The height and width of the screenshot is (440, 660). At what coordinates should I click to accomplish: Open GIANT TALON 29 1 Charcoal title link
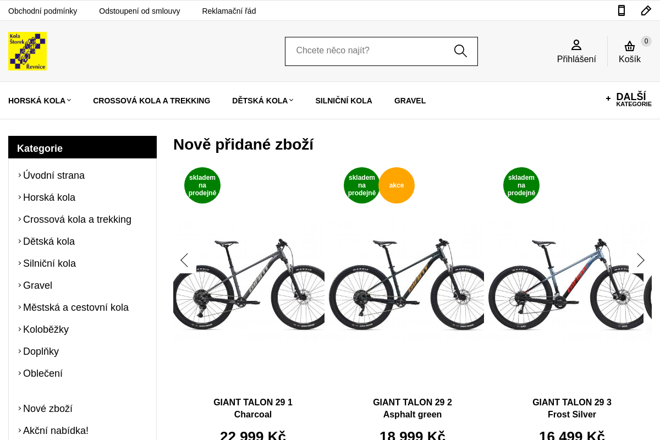pyautogui.click(x=253, y=408)
